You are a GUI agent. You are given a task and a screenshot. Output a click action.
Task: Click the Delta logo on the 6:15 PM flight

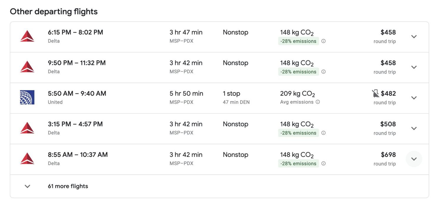tap(27, 36)
